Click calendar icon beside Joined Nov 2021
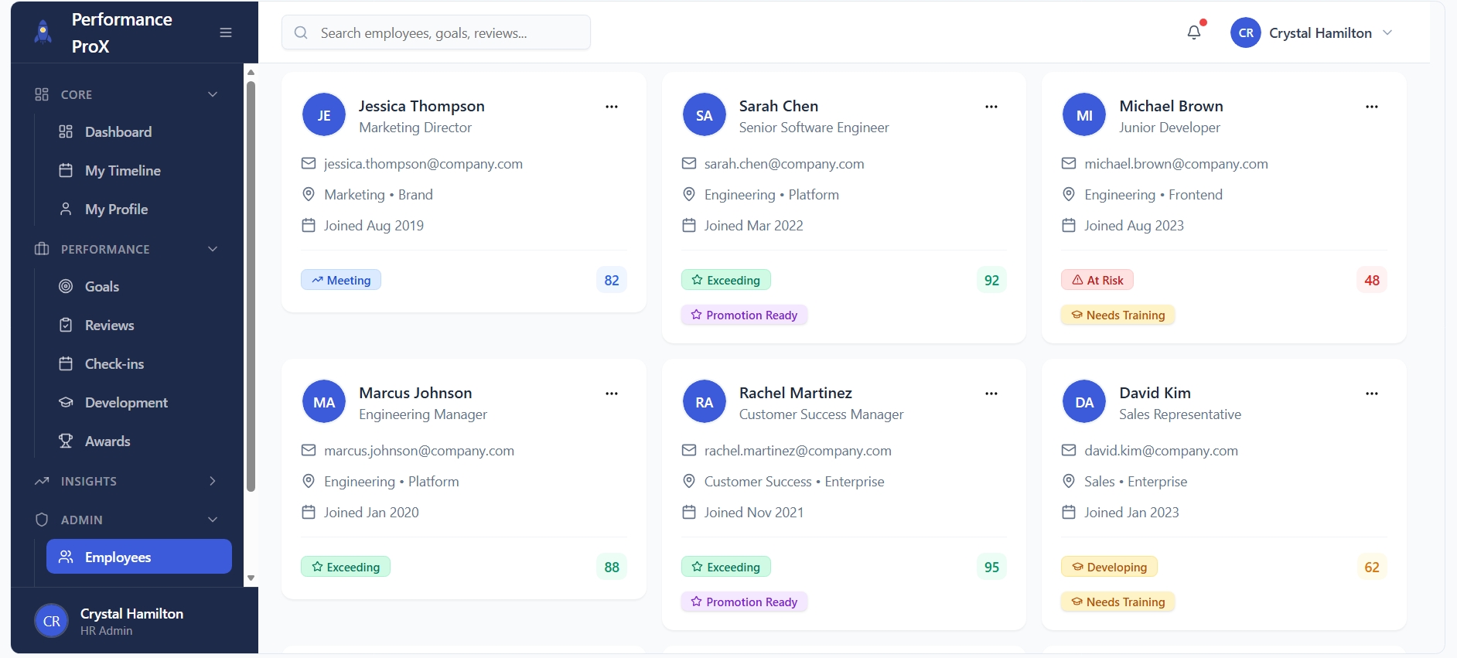Image resolution: width=1457 pixels, height=658 pixels. click(x=689, y=513)
